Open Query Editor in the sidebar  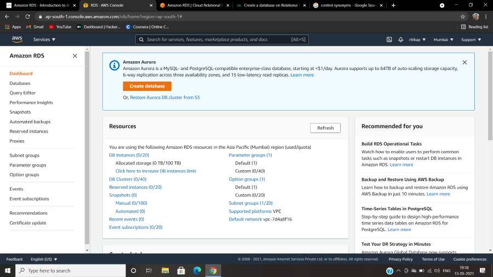point(22,93)
